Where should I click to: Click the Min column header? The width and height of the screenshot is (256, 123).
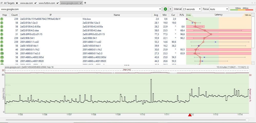[x=164, y=15]
